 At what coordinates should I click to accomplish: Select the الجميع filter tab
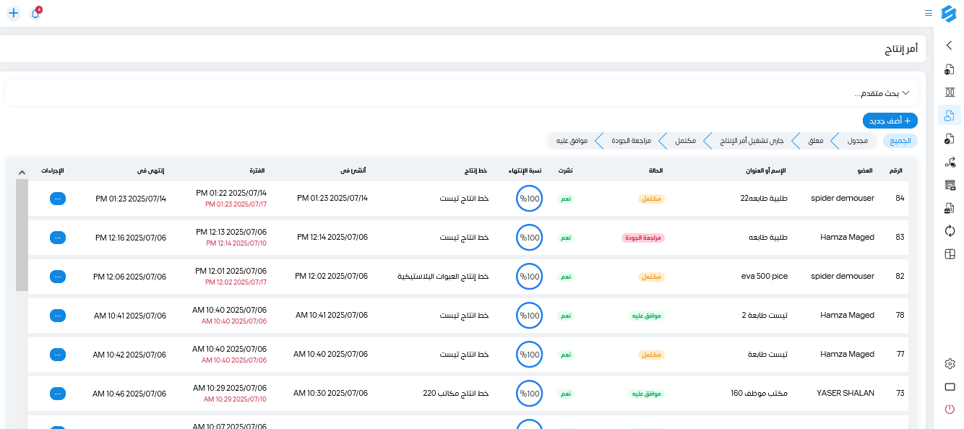900,140
